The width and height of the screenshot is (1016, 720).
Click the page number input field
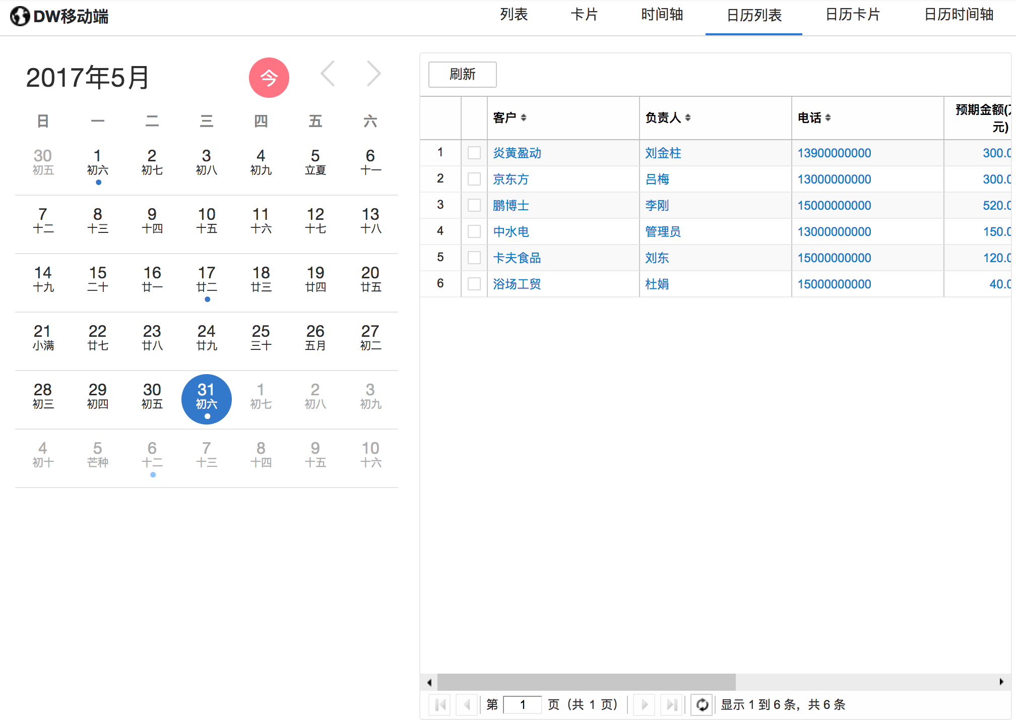point(523,704)
